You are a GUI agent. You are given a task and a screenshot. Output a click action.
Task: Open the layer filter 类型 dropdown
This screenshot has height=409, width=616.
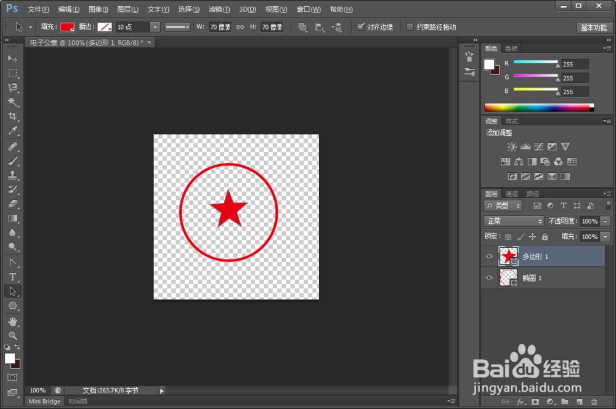pos(503,205)
